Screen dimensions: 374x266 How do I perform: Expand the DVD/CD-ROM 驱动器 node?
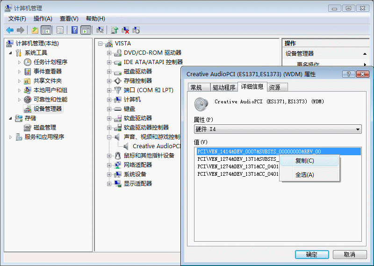click(x=109, y=53)
